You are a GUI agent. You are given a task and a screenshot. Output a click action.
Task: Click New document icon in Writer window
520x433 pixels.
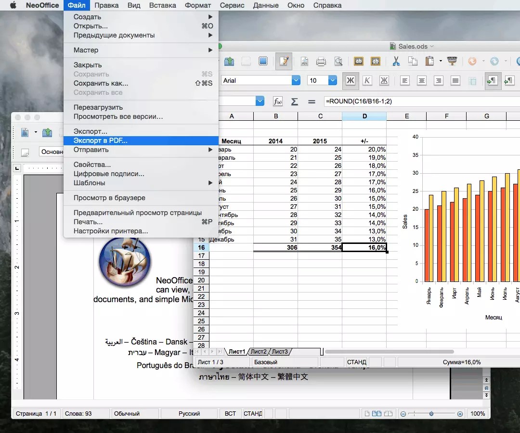point(25,132)
